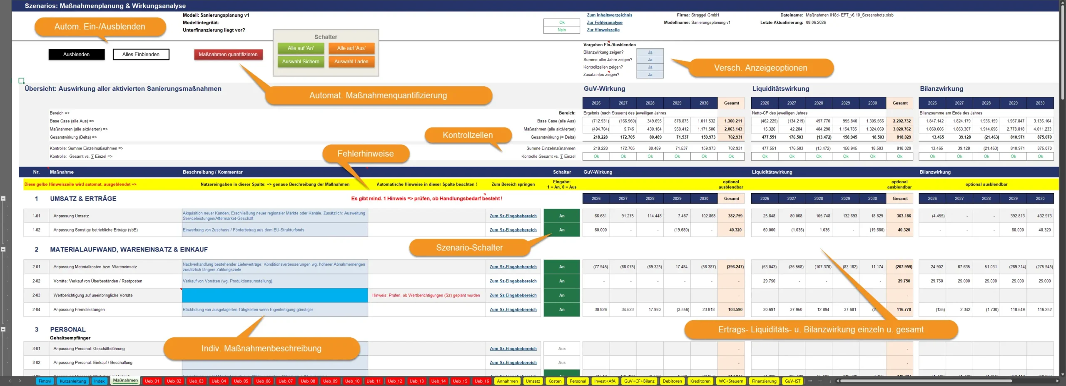Collapse the outline group for Materialaufwand section
Image resolution: width=1066 pixels, height=386 pixels.
click(3, 249)
